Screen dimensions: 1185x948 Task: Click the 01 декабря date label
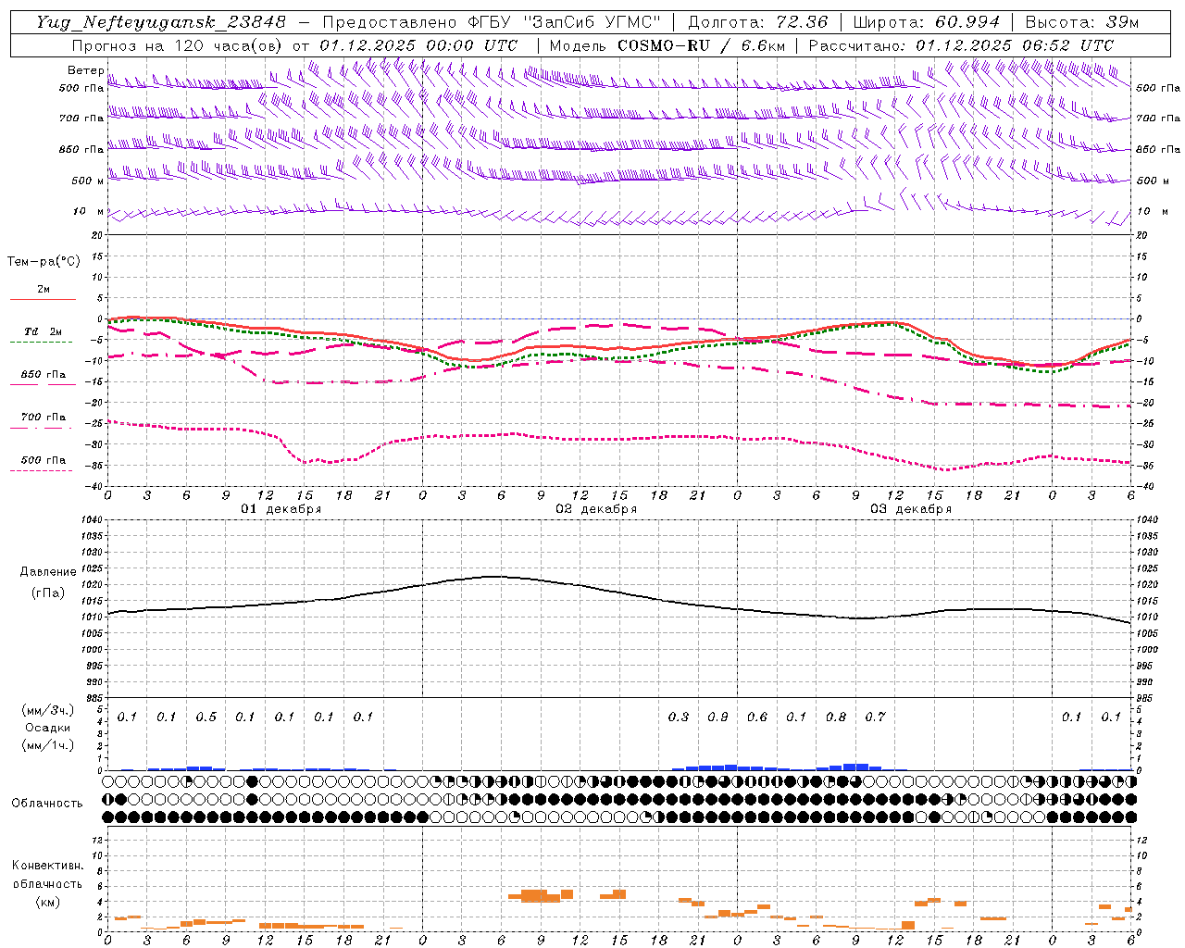281,509
